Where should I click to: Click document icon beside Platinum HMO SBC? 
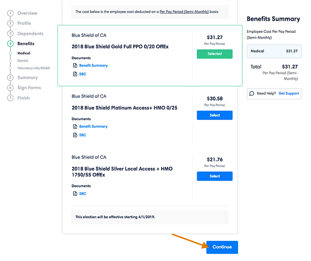point(75,135)
